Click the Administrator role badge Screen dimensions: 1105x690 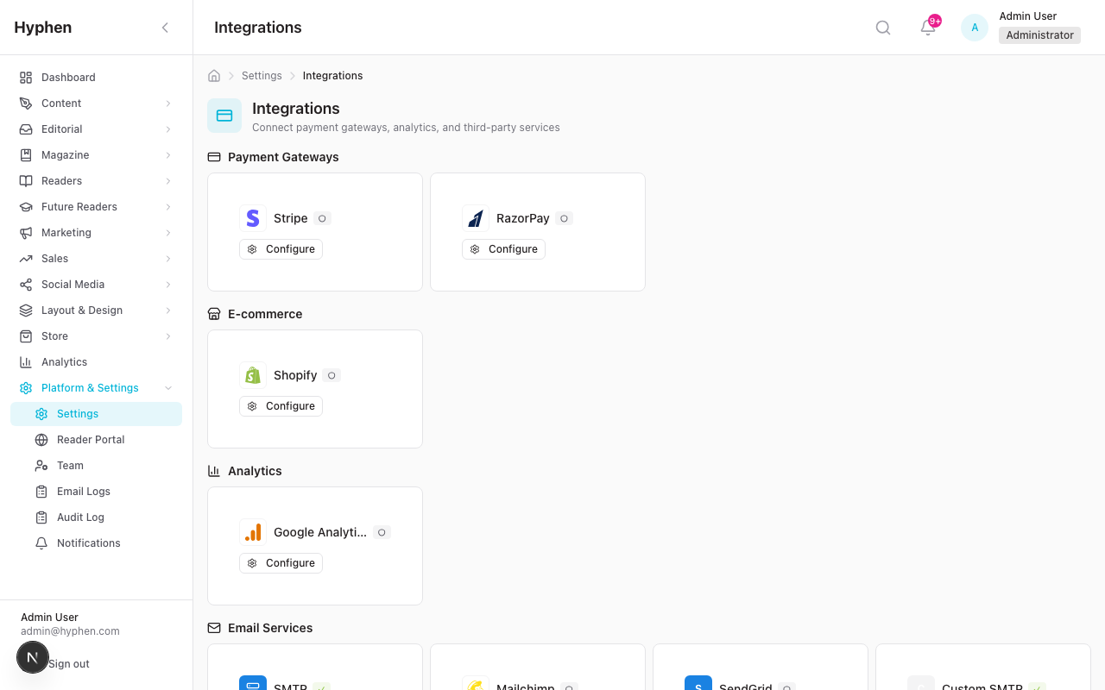1039,34
